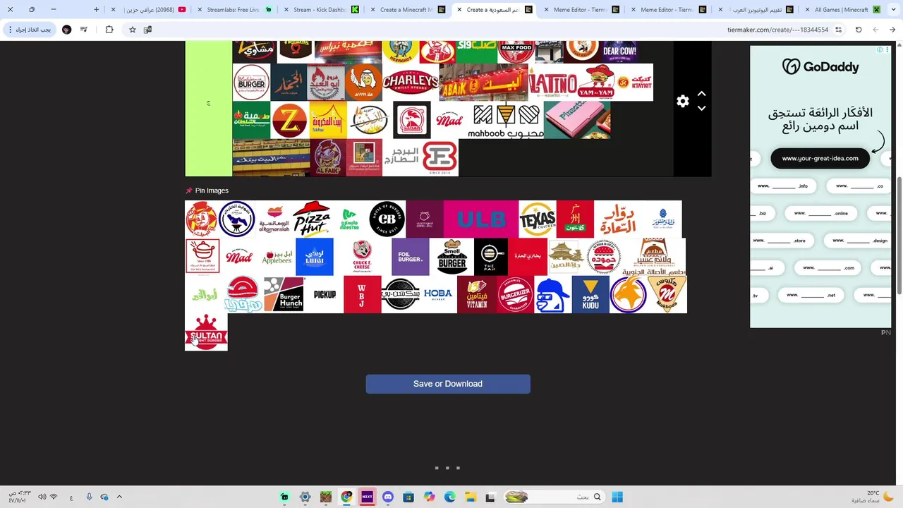Select the HOBA burger logo
The width and height of the screenshot is (903, 508).
(x=438, y=294)
